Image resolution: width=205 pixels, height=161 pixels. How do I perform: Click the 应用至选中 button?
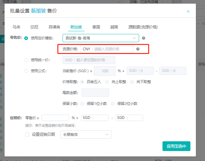click(176, 146)
